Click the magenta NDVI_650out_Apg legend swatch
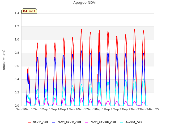Screen dimensions: 170x127 point(87,122)
